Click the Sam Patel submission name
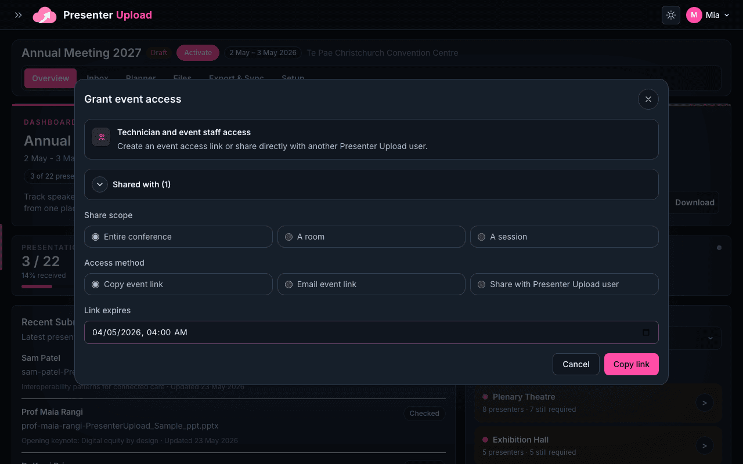Screen dimensions: 743x464 coord(41,358)
